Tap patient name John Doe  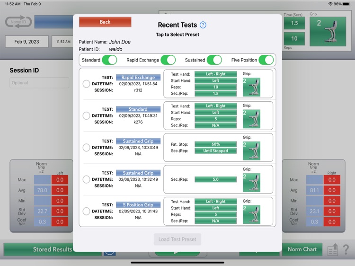(x=120, y=42)
